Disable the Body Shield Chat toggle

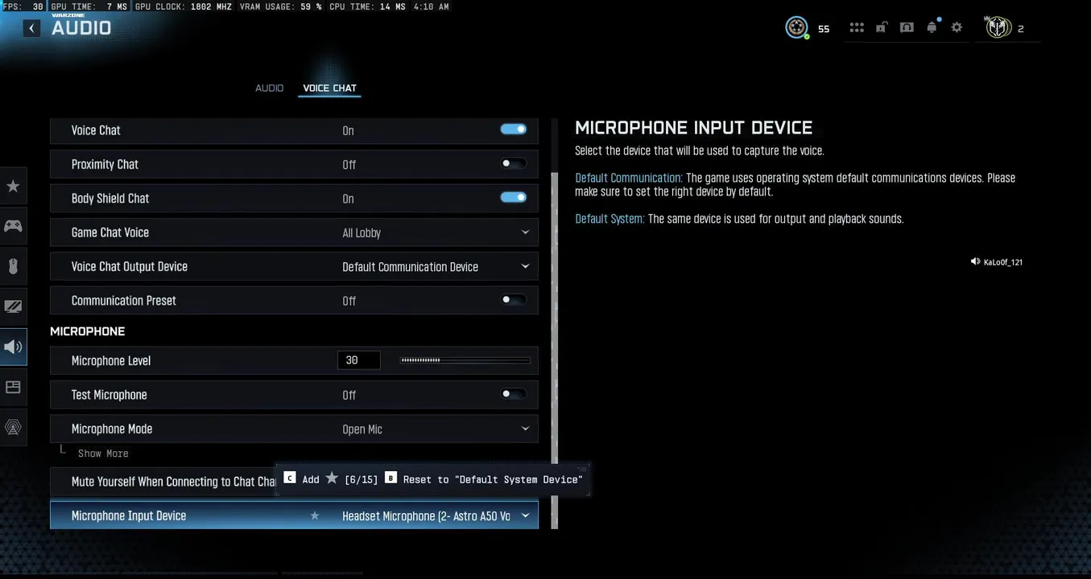click(x=513, y=198)
